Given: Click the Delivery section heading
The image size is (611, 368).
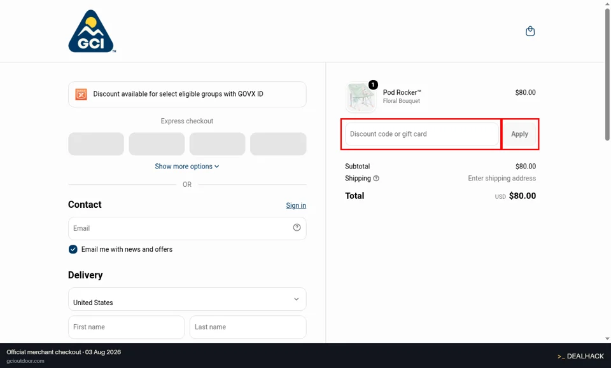Looking at the screenshot, I should pyautogui.click(x=85, y=275).
